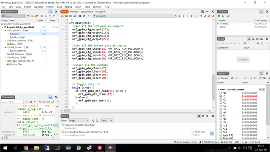Open the Groups dropdown in Registers panel
Viewport: 270px width, 152px height.
point(223,78)
